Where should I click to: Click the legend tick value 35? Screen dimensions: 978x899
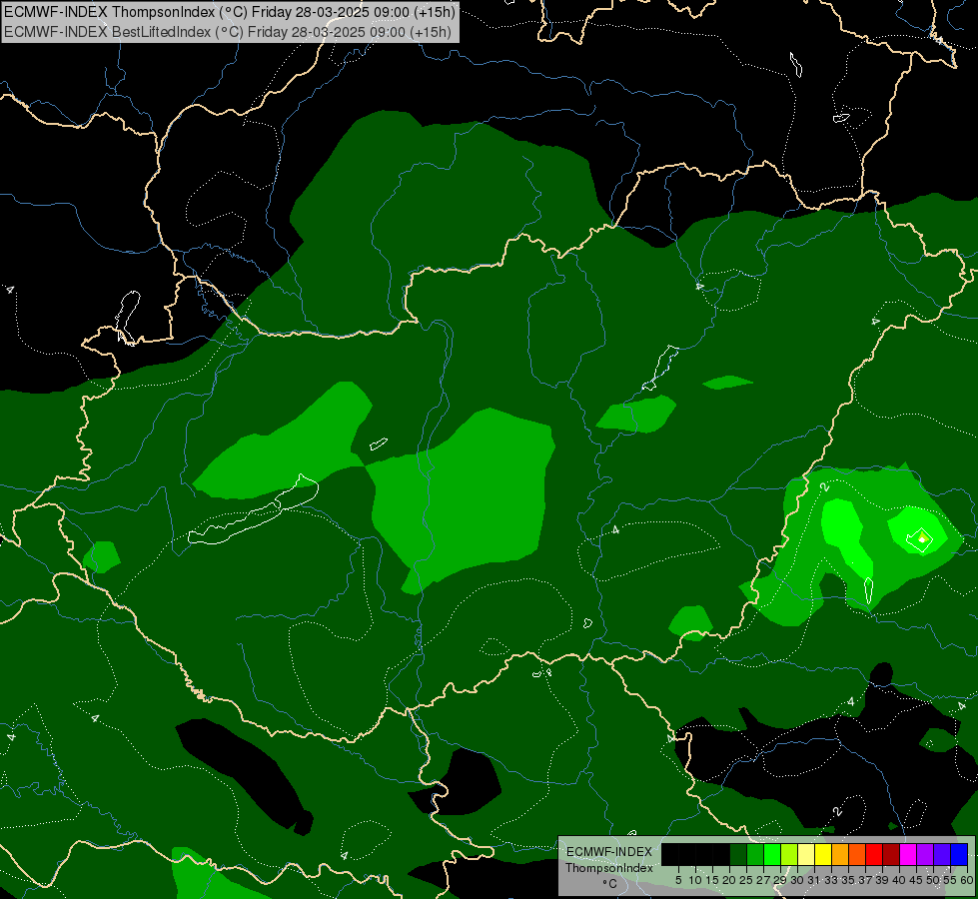[848, 880]
